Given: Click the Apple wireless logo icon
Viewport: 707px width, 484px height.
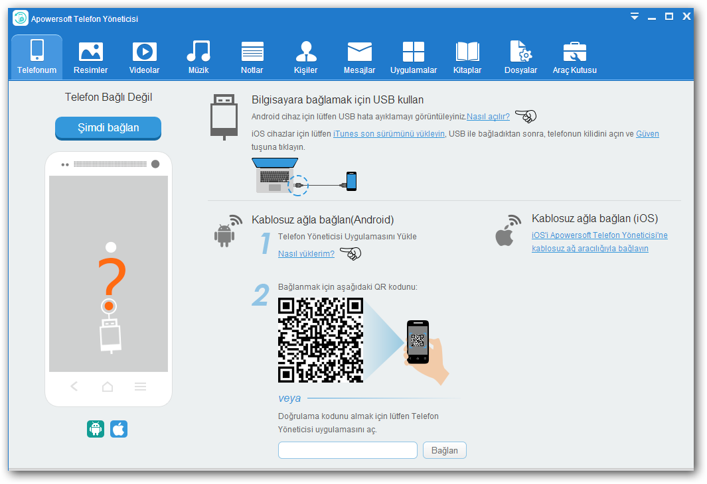Looking at the screenshot, I should (x=508, y=230).
